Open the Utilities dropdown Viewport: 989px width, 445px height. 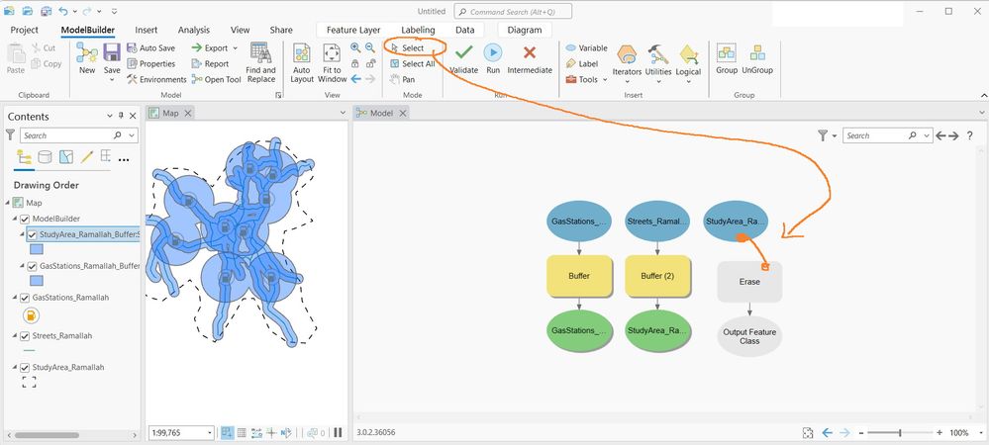click(658, 81)
